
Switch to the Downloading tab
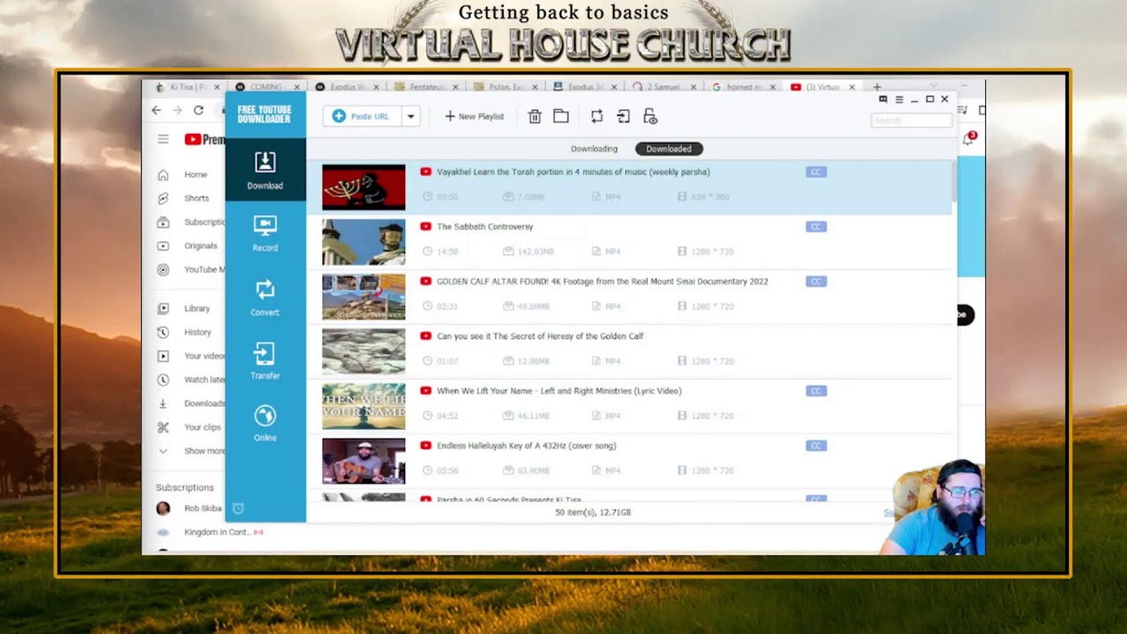594,149
